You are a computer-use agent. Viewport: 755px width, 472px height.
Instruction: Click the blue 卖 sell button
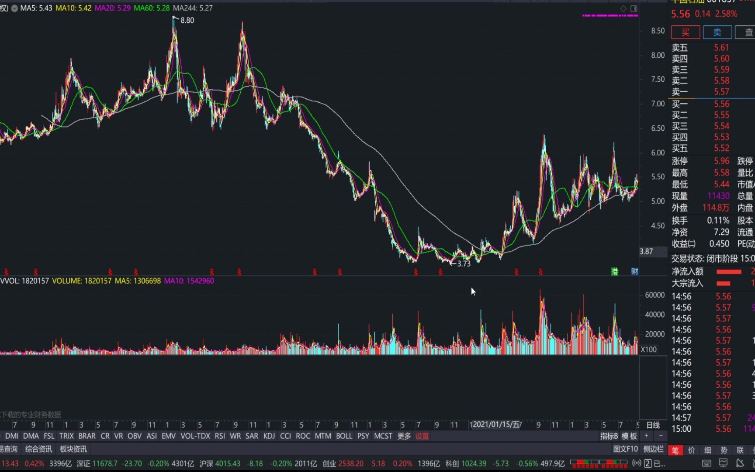click(x=717, y=32)
